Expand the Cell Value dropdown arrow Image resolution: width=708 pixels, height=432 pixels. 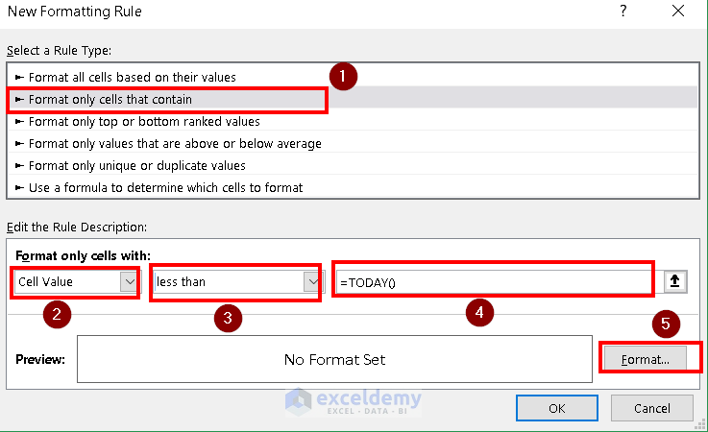pos(129,282)
